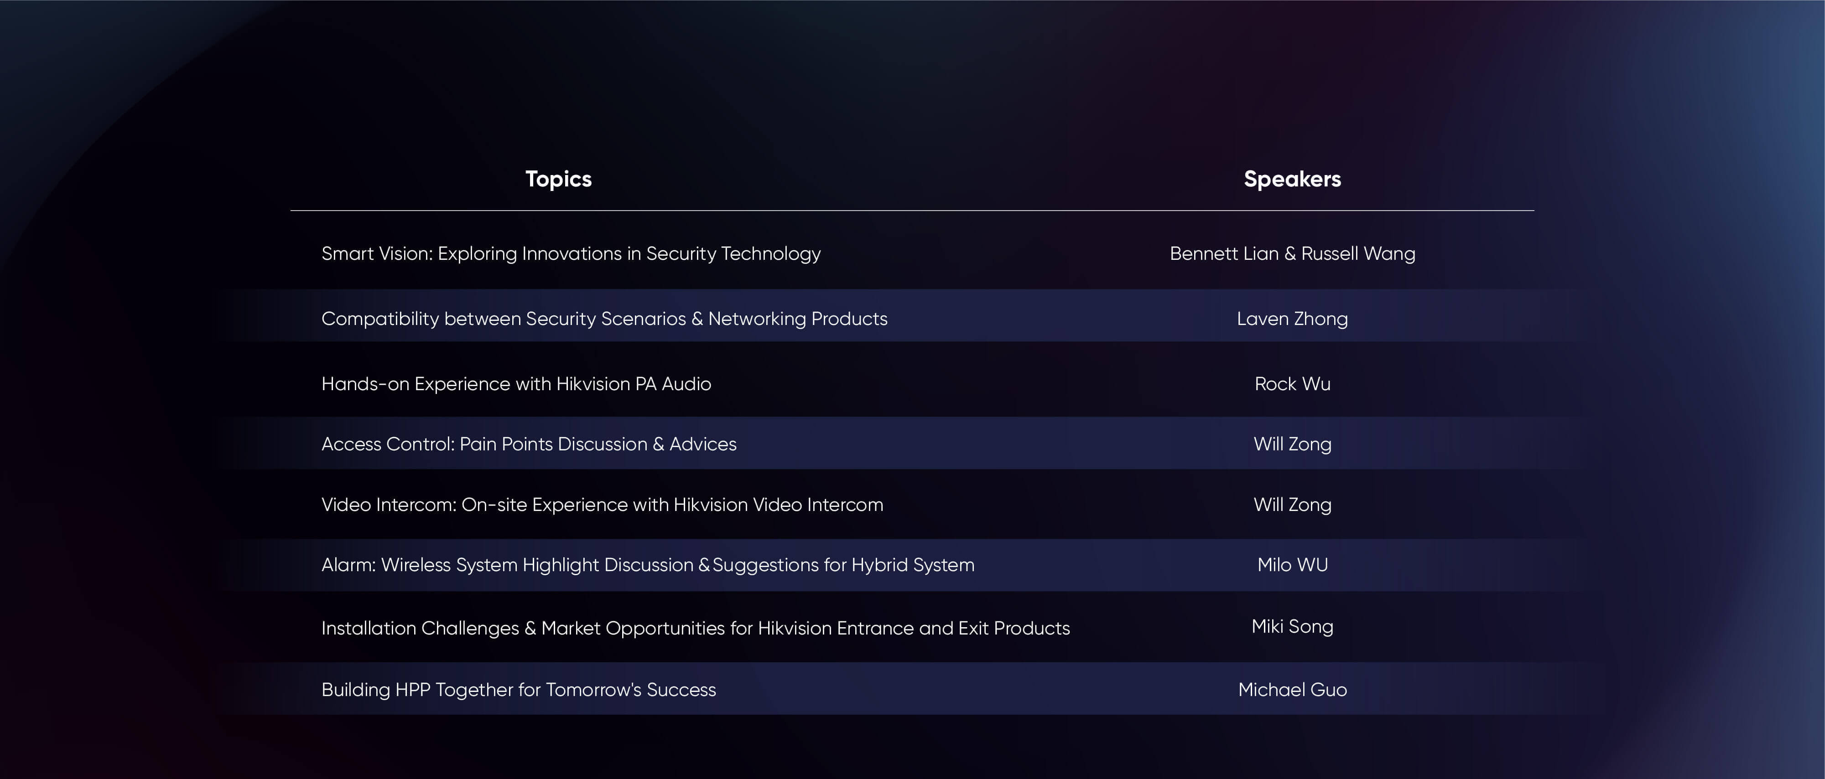Click the Speakers column header
1825x779 pixels.
pos(1291,179)
